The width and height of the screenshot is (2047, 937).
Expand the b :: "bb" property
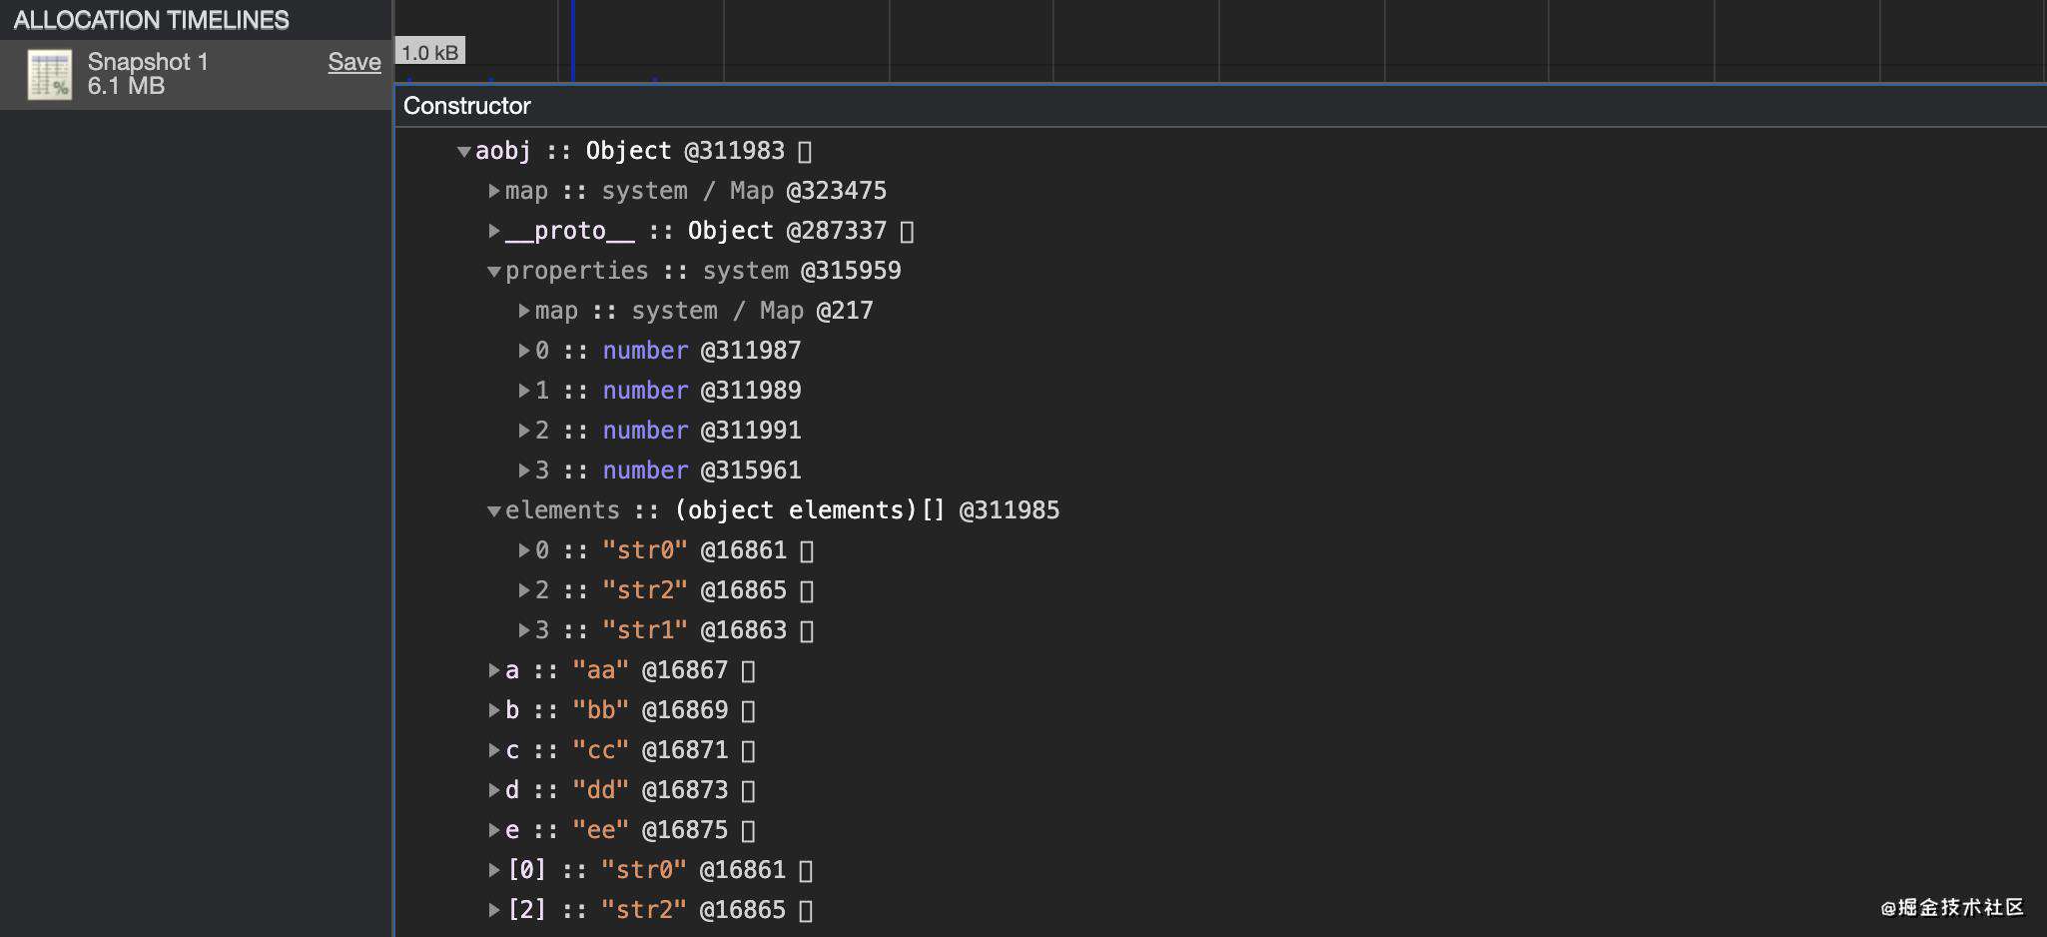494,710
